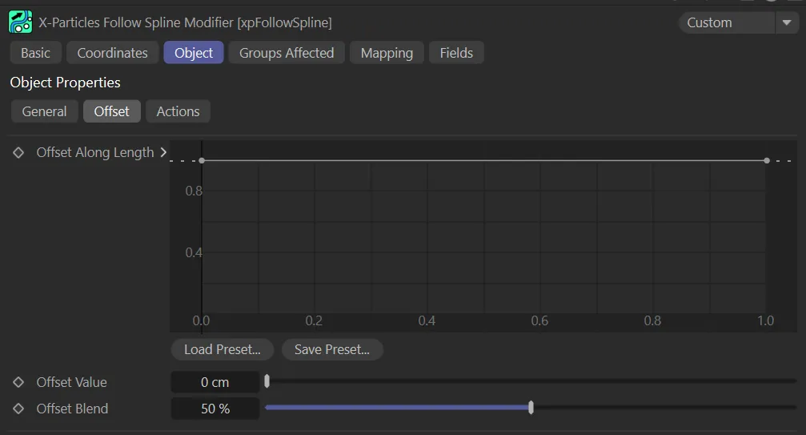
Task: Switch to the Basic tab
Action: [35, 53]
